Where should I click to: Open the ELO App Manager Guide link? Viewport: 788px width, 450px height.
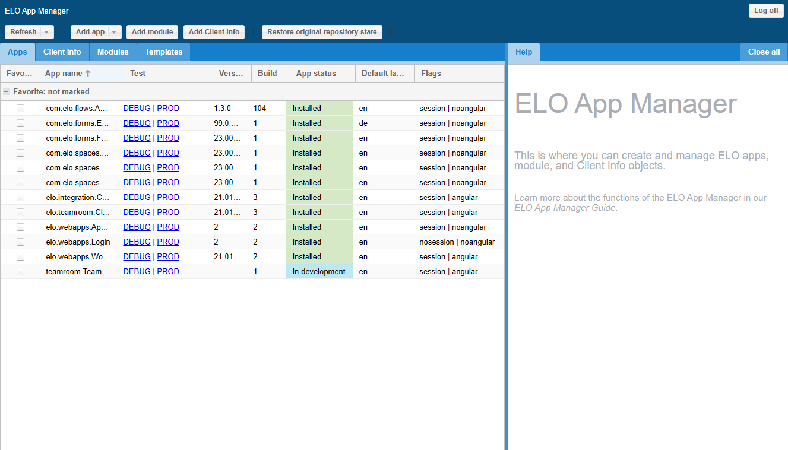click(565, 208)
